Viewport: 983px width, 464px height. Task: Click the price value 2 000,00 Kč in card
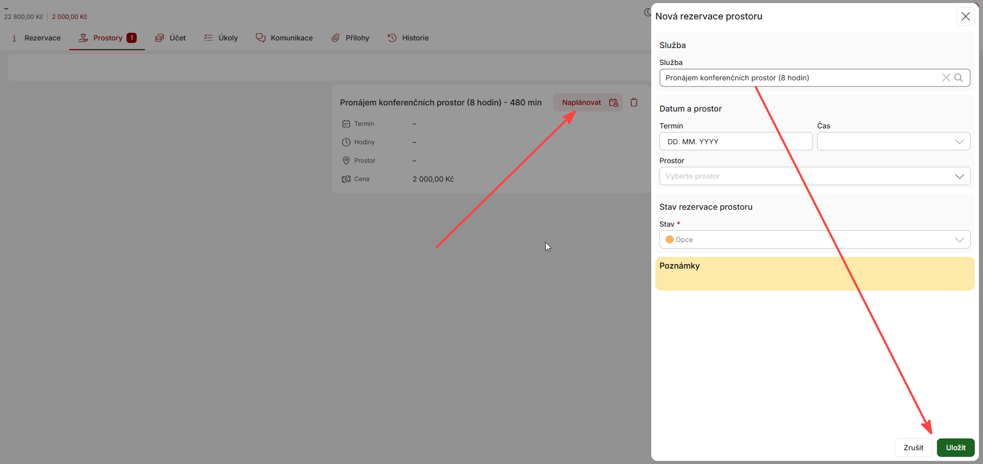pyautogui.click(x=433, y=179)
